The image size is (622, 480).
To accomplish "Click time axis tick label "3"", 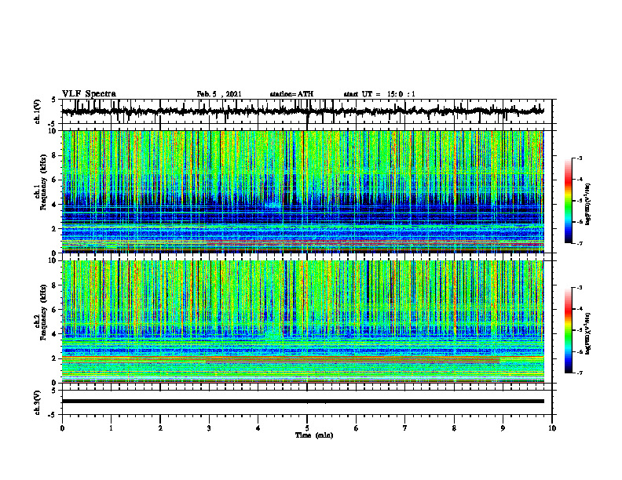I will [x=209, y=428].
